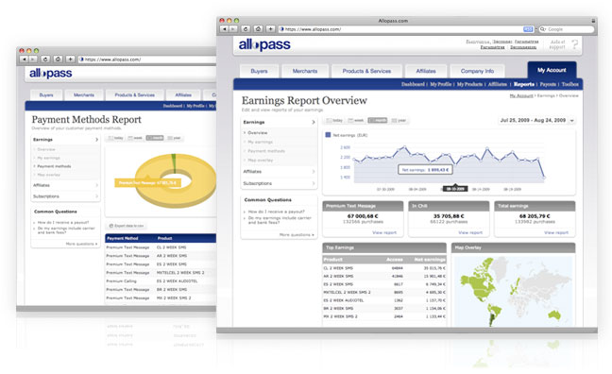Click the Net earnings blue legend swatch
The image size is (612, 374).
(328, 135)
